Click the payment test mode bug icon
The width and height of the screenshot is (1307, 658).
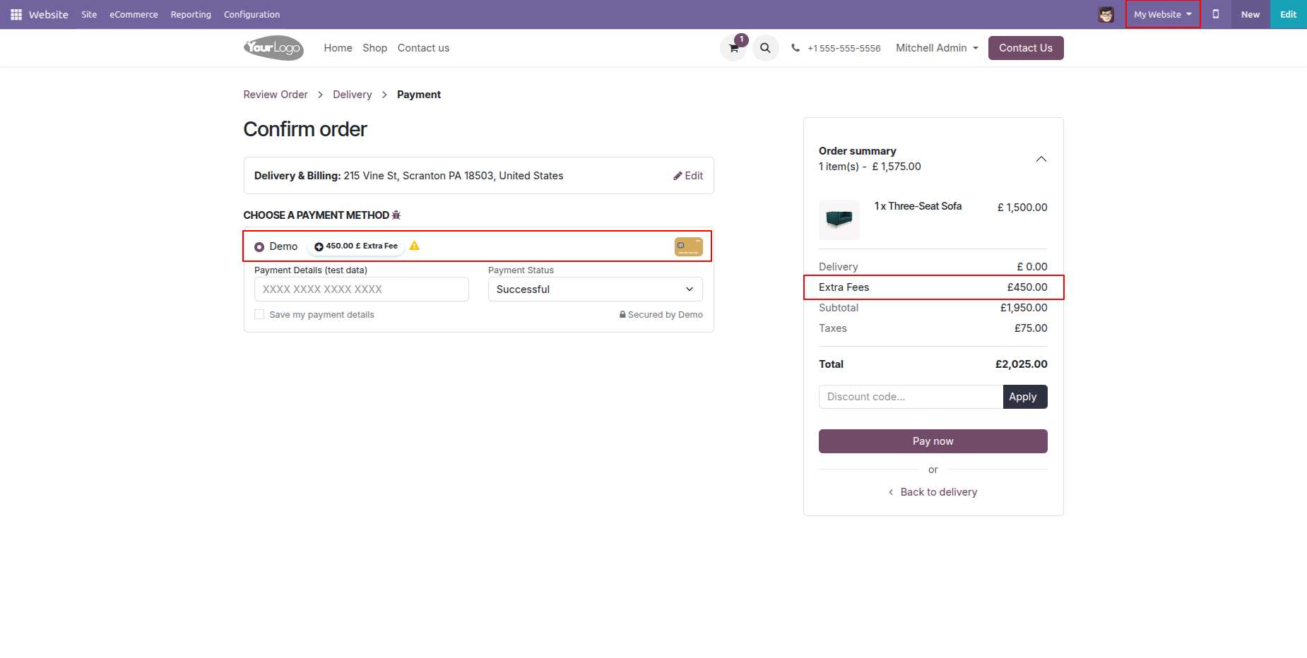pos(396,215)
